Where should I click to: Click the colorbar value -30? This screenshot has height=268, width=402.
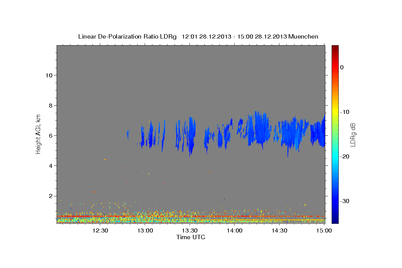pyautogui.click(x=345, y=201)
